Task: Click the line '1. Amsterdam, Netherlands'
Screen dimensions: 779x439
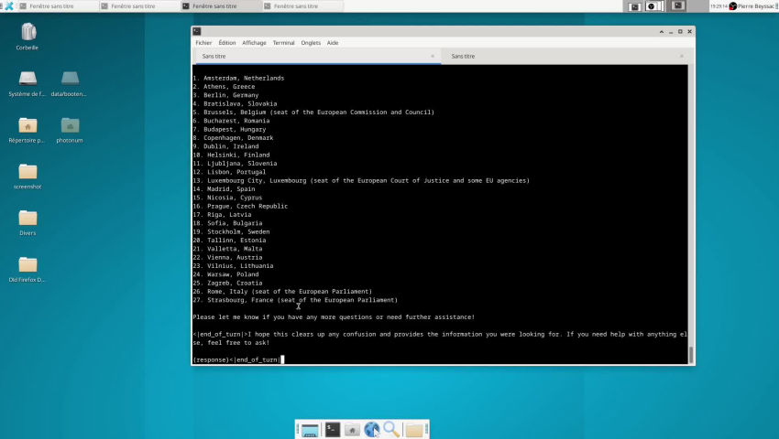Action: pyautogui.click(x=238, y=78)
